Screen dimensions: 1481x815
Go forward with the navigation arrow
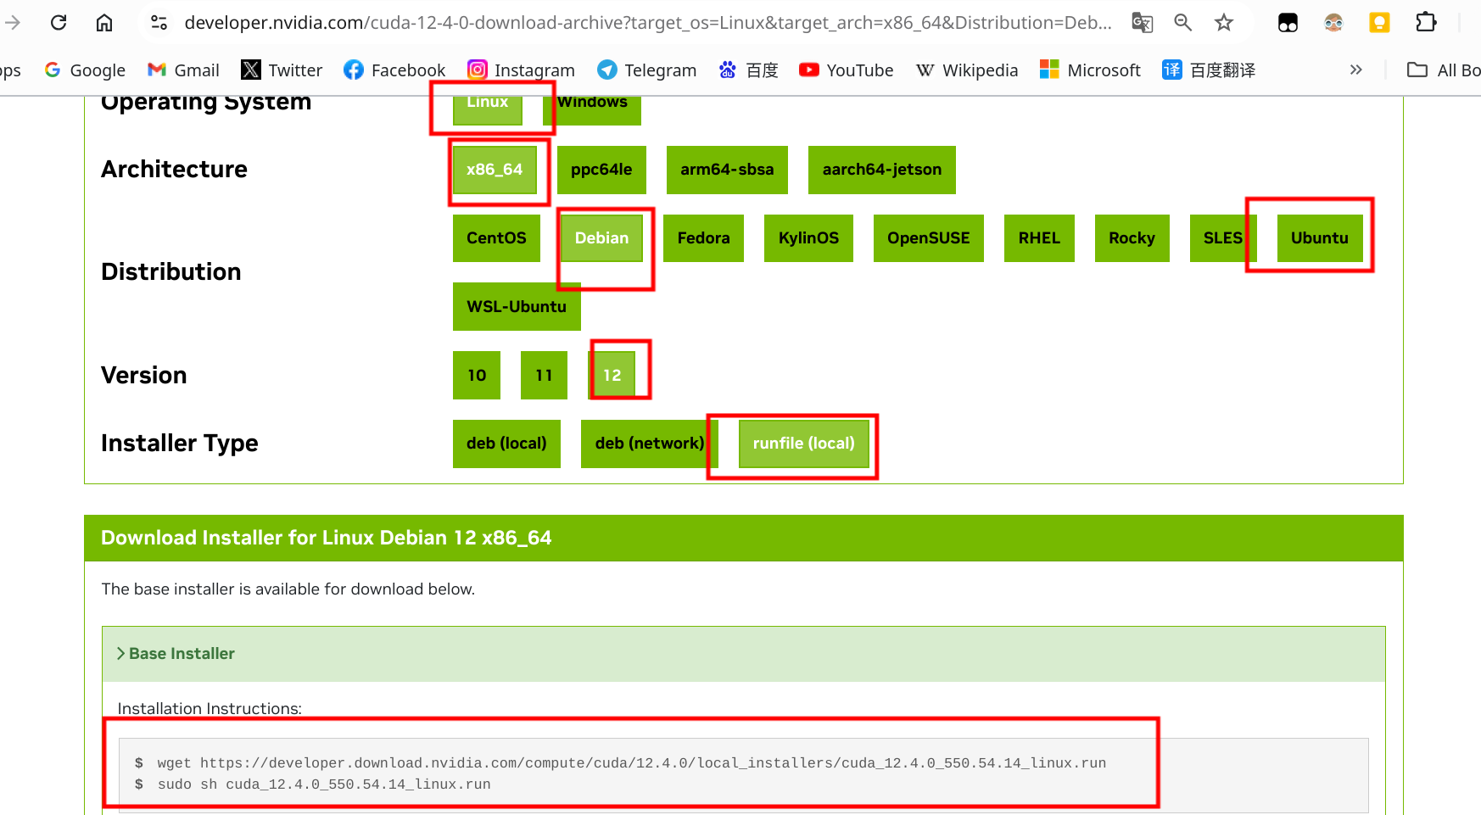13,23
